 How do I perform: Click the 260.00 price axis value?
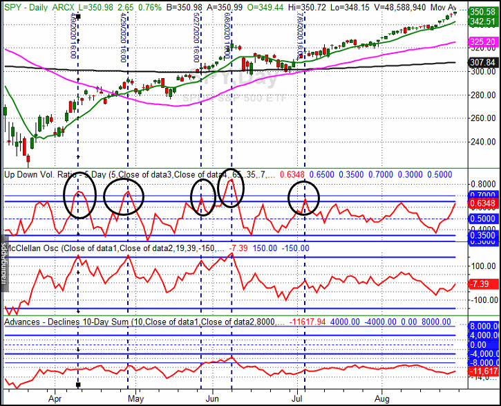(484, 118)
